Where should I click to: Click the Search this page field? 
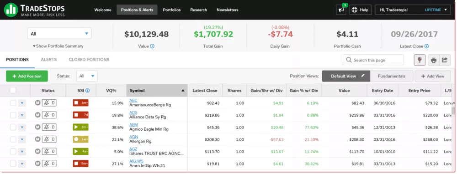(373, 60)
